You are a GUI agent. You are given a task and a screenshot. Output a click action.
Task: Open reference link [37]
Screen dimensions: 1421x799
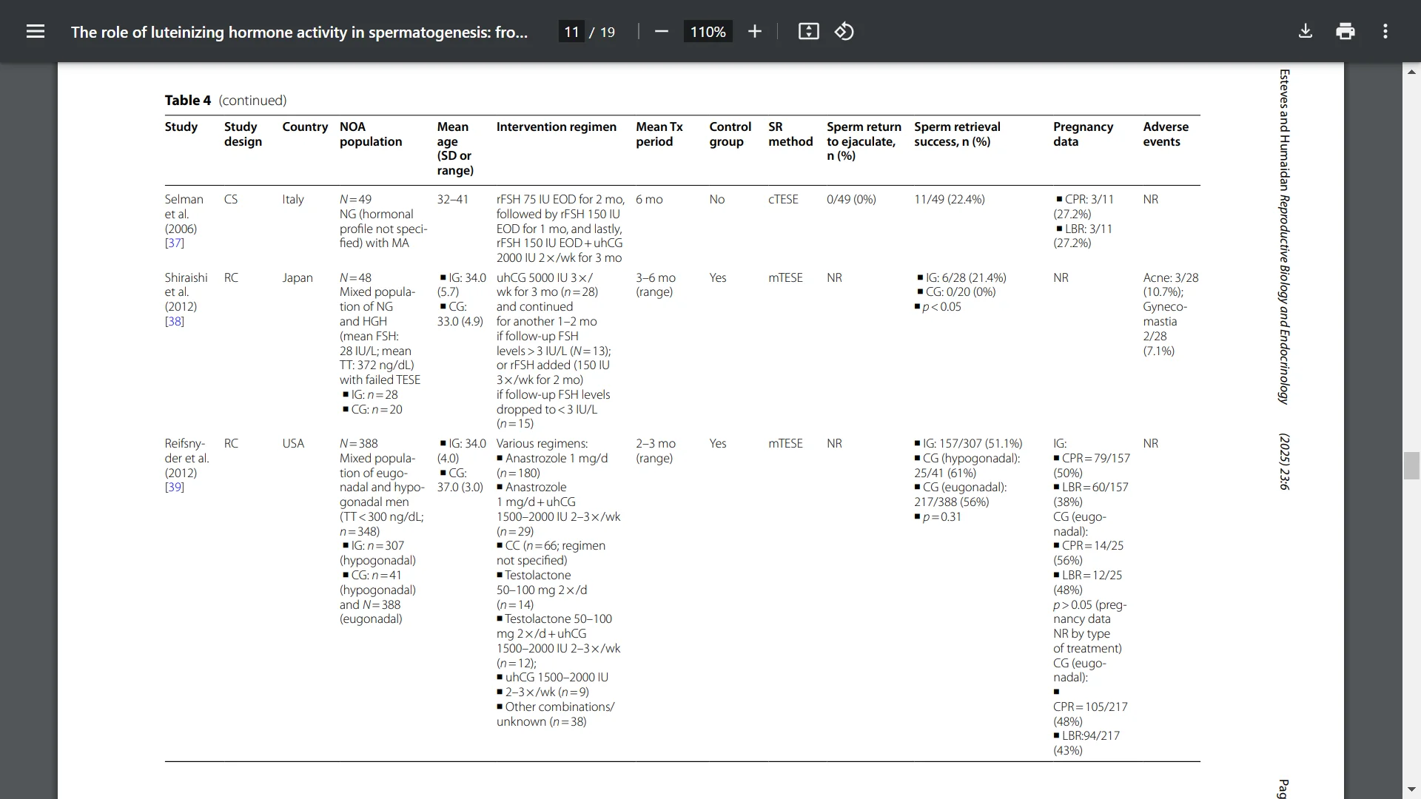tap(175, 243)
